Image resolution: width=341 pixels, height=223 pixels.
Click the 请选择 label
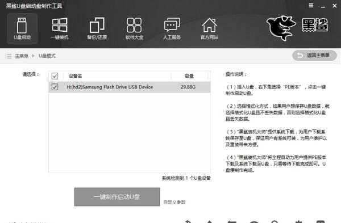point(31,74)
